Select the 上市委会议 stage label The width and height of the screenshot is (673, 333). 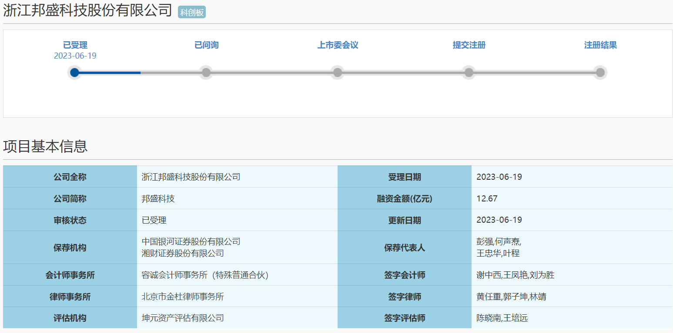click(338, 45)
